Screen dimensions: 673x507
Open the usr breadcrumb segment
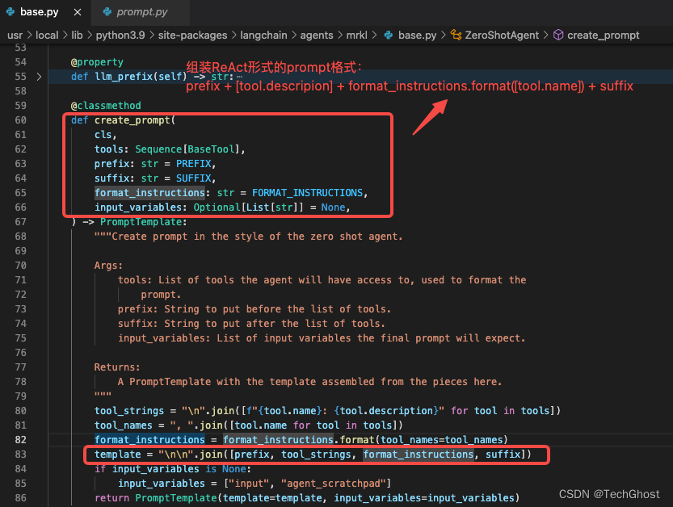tap(15, 36)
